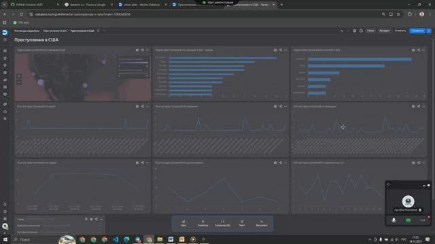This screenshot has width=435, height=244.
Task: Open settings icon of the city map widget
Action: click(x=137, y=50)
